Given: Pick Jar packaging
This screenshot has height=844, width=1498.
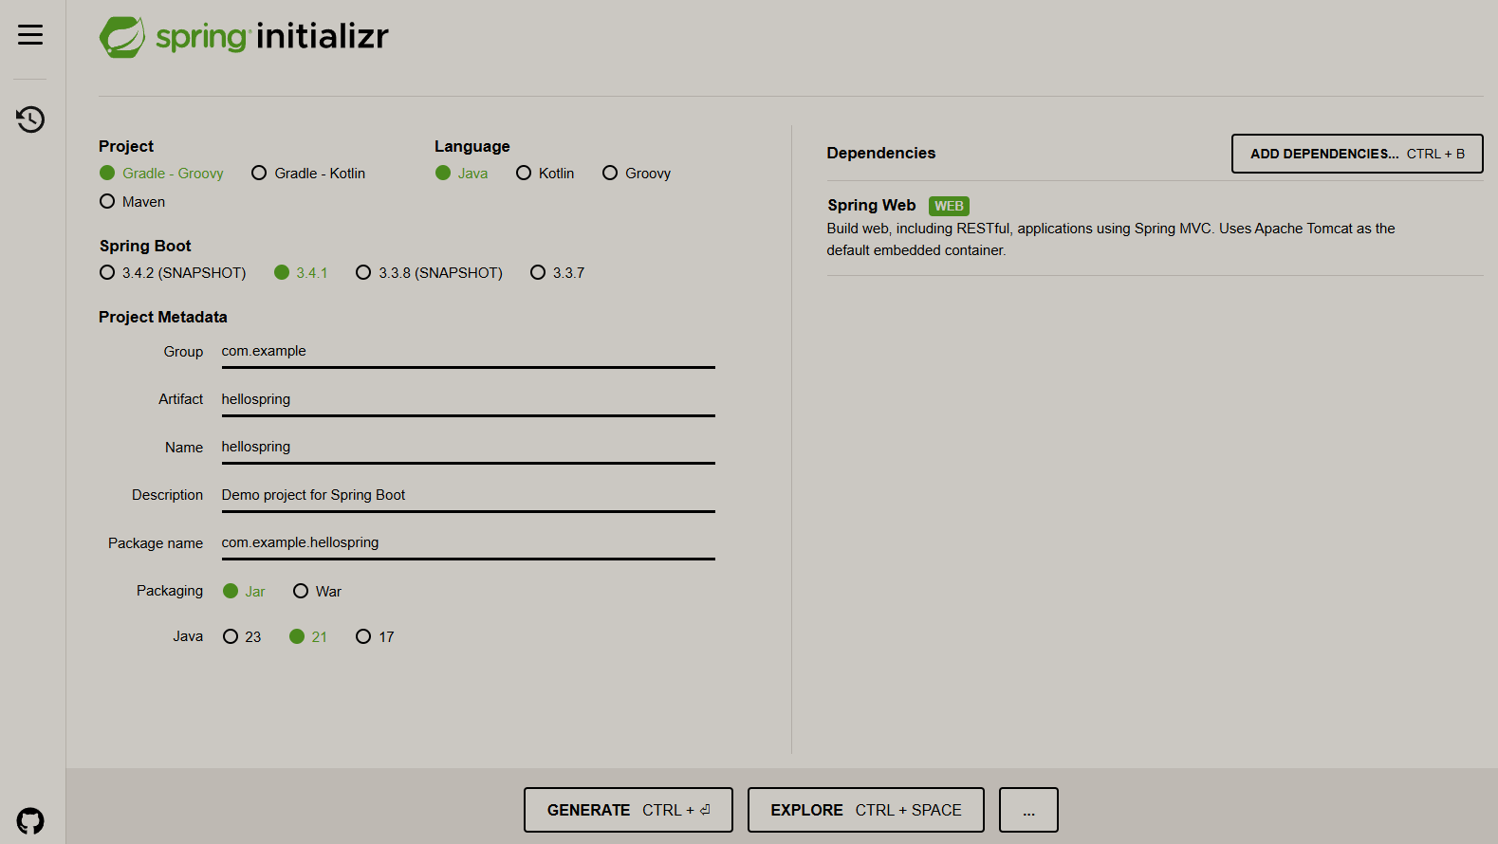Looking at the screenshot, I should pos(244,592).
